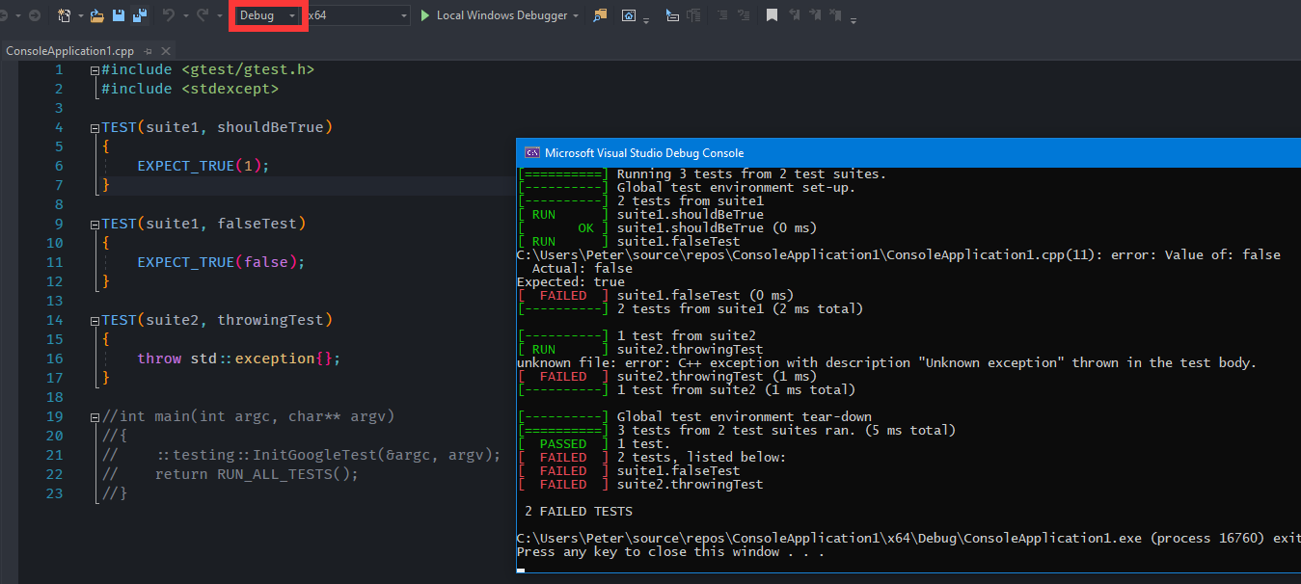Click the New Project toolbar icon
The width and height of the screenshot is (1301, 584).
click(x=65, y=15)
